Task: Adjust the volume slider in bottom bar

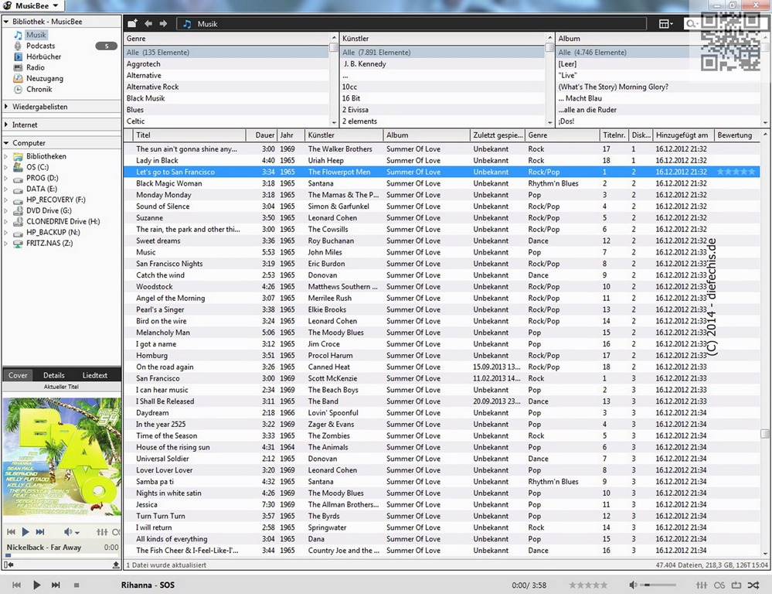Action: [658, 585]
